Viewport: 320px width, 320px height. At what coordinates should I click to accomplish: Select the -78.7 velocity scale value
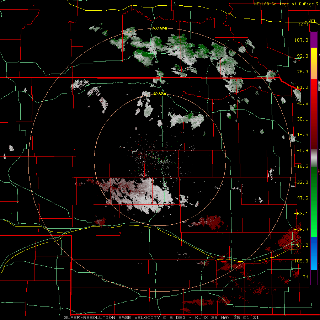pos(301,230)
